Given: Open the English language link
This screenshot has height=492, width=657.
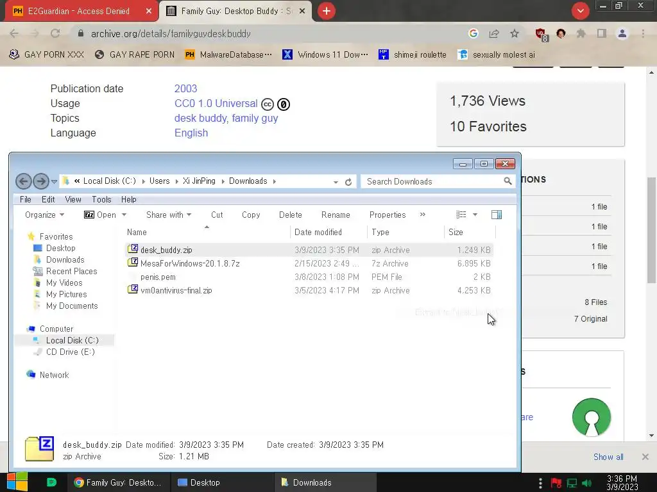Looking at the screenshot, I should click(x=191, y=133).
